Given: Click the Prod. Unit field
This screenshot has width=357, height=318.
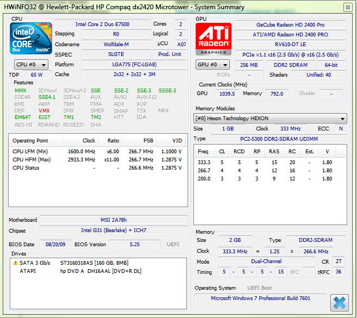Looking at the screenshot, I should click(x=170, y=54).
